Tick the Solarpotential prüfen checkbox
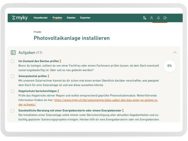This screenshot has width=188, height=141. tap(12, 76)
